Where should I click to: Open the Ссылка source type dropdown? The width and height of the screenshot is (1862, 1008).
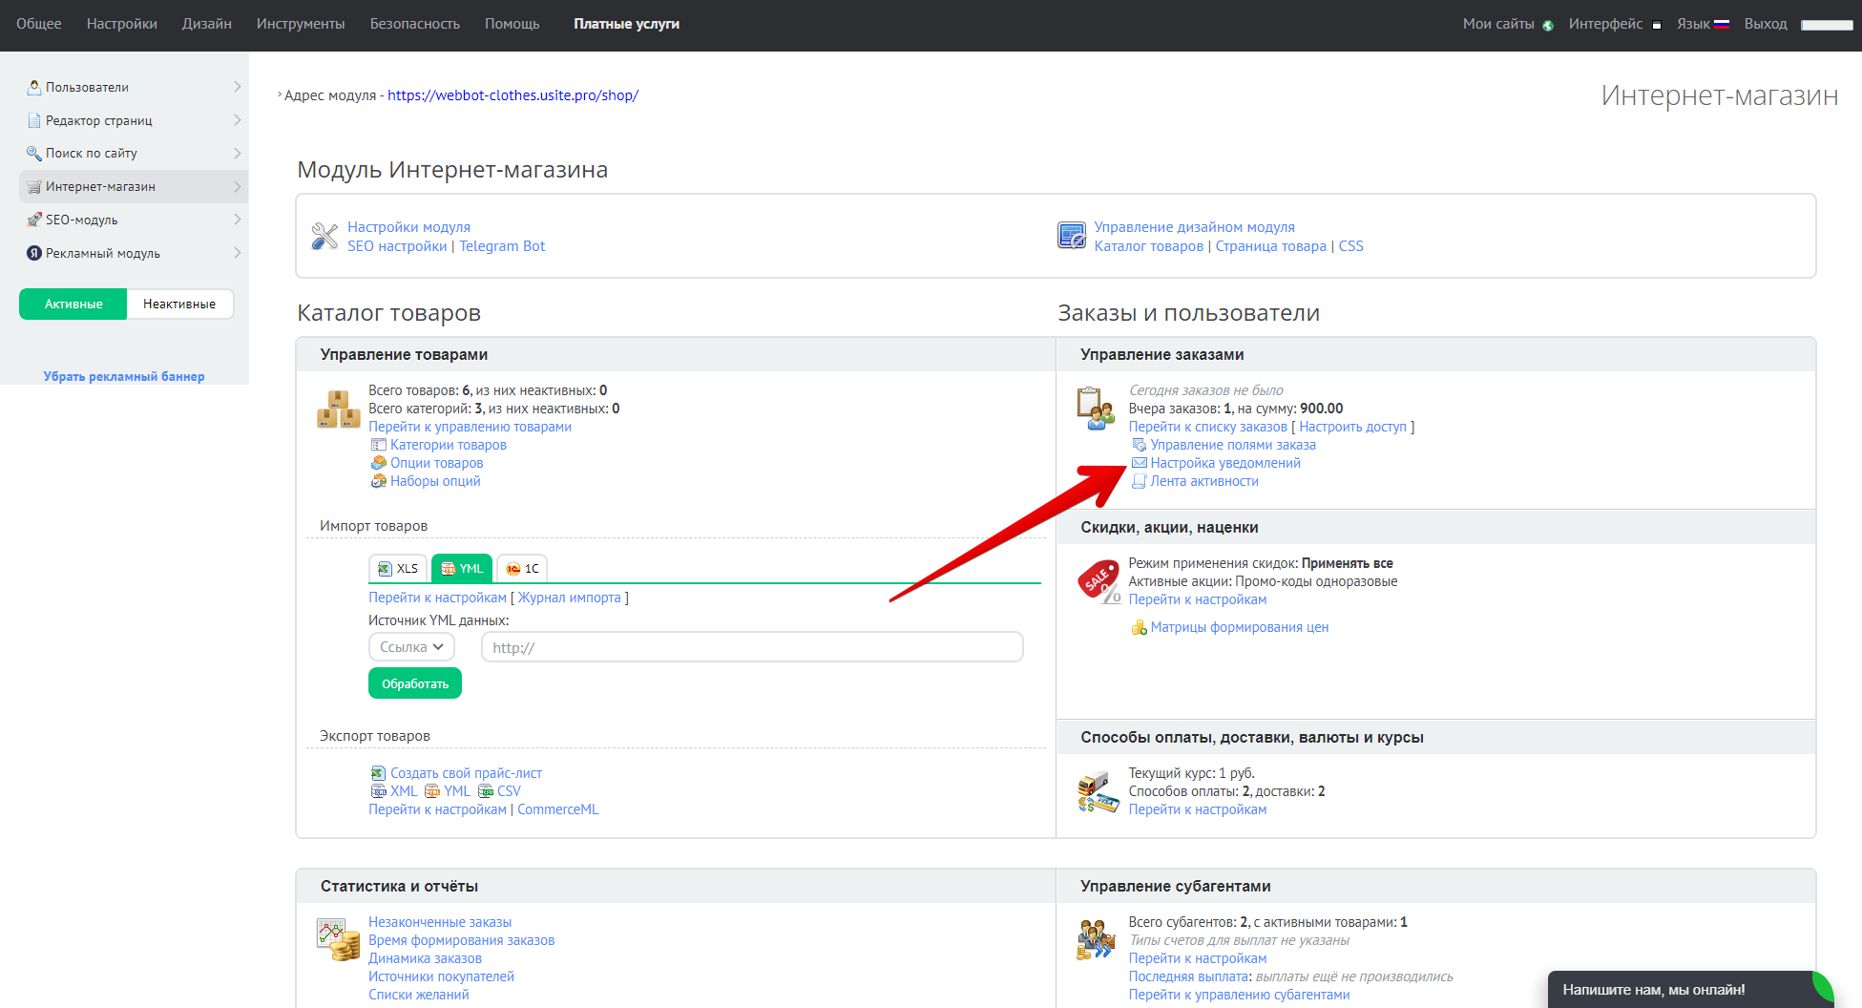[x=411, y=647]
